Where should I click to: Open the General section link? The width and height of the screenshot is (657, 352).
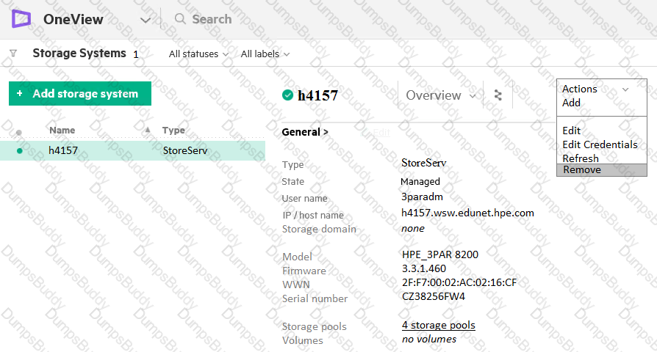click(305, 132)
